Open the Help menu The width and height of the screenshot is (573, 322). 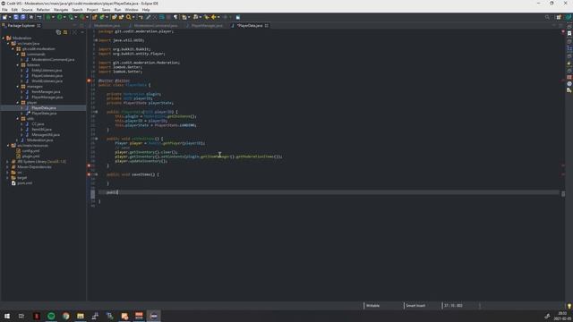click(x=146, y=10)
